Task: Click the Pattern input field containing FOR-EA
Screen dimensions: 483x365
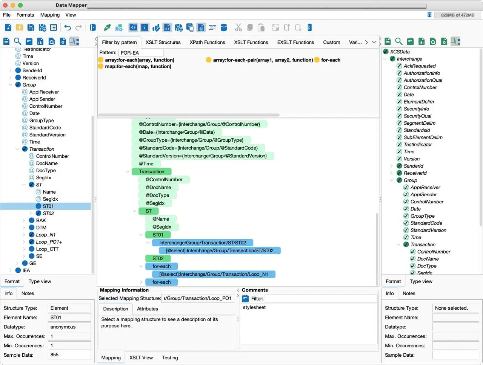Action: click(141, 53)
